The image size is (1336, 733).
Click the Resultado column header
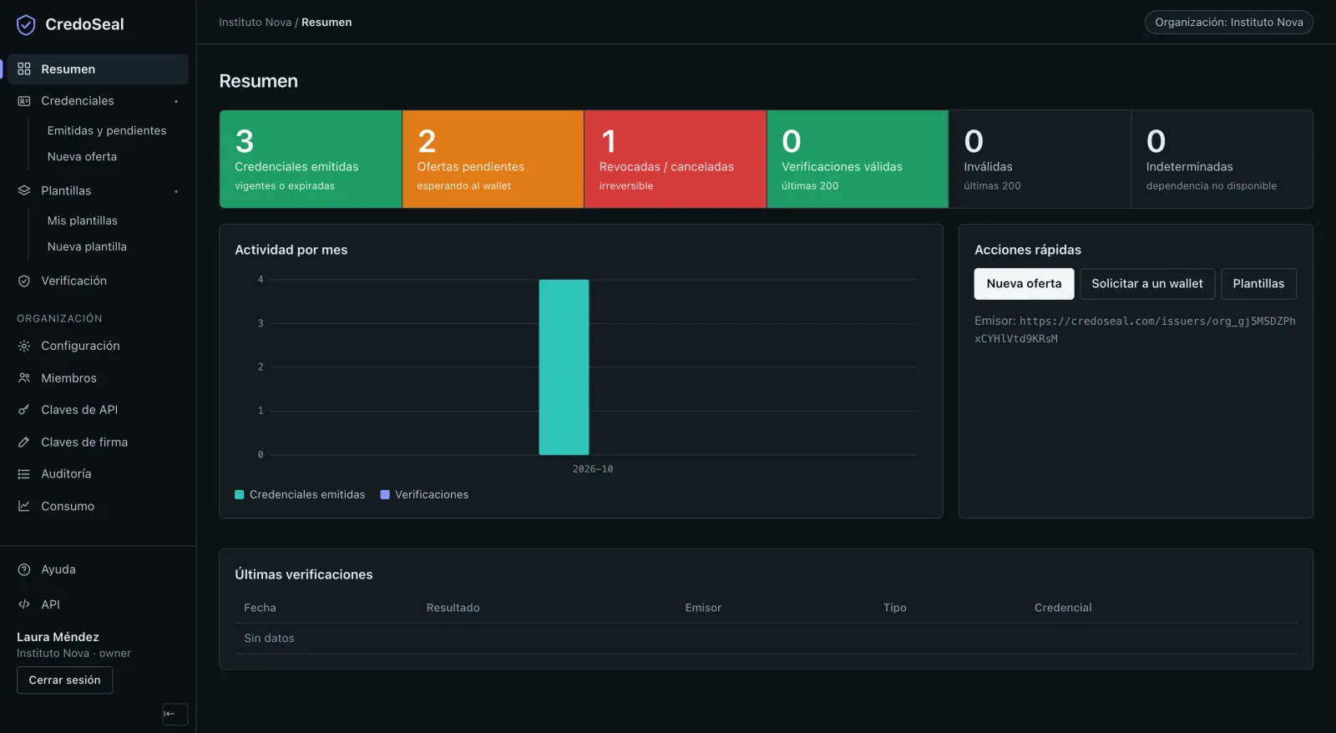tap(453, 608)
